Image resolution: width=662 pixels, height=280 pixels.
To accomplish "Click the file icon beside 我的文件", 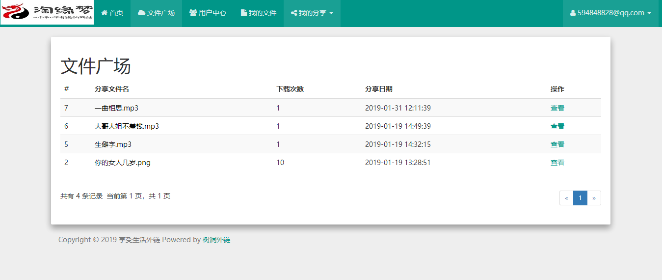I will coord(243,13).
